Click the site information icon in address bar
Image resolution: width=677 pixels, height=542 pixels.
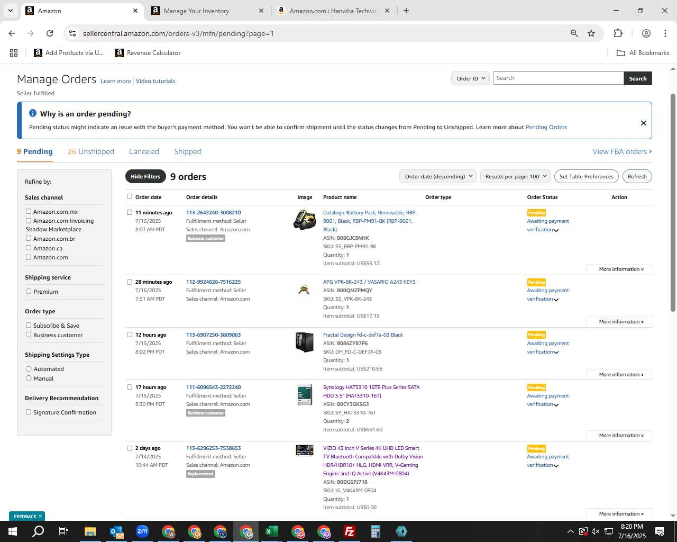click(x=72, y=33)
